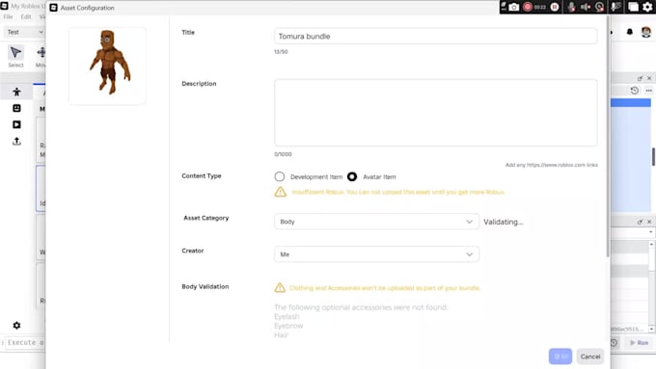Image resolution: width=656 pixels, height=369 pixels.
Task: Open the Test mode dropdown
Action: coord(24,32)
